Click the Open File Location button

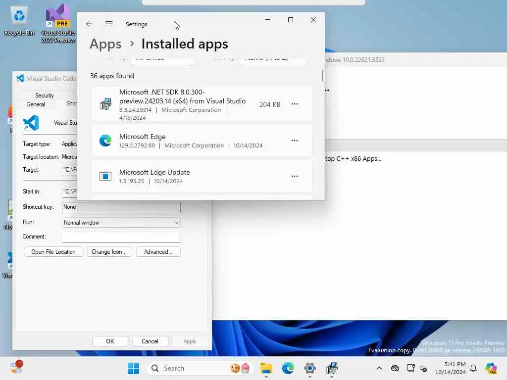pos(53,252)
